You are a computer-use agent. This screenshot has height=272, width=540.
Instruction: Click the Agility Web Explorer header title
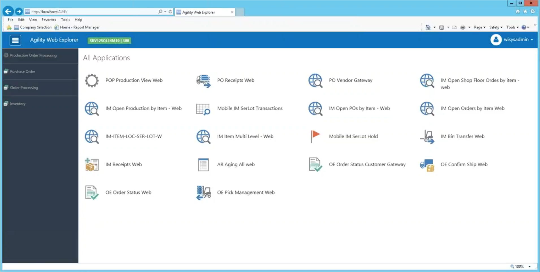(54, 40)
